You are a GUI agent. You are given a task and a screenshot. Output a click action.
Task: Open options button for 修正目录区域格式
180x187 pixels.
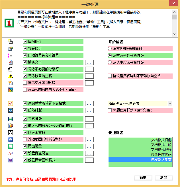click(89, 160)
